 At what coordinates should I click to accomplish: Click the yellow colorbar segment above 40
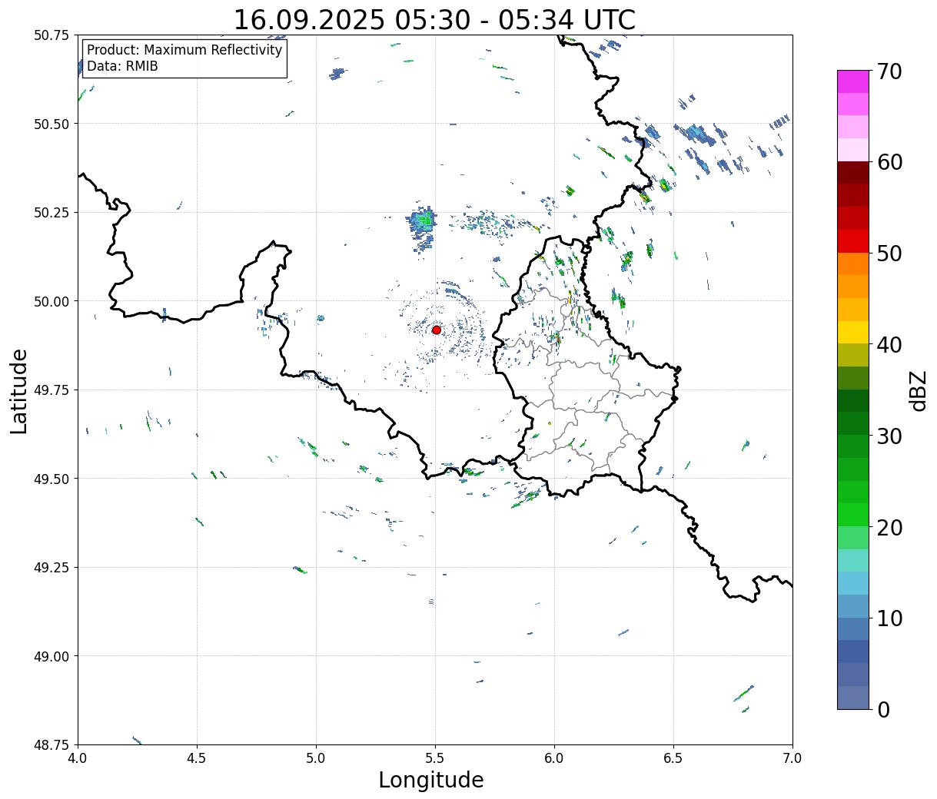coord(853,333)
